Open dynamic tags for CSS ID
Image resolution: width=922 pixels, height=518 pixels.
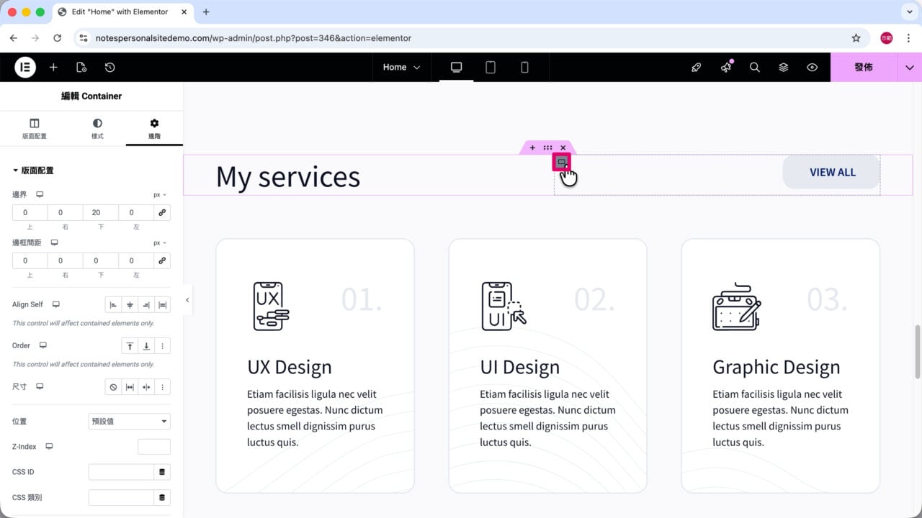pos(162,472)
